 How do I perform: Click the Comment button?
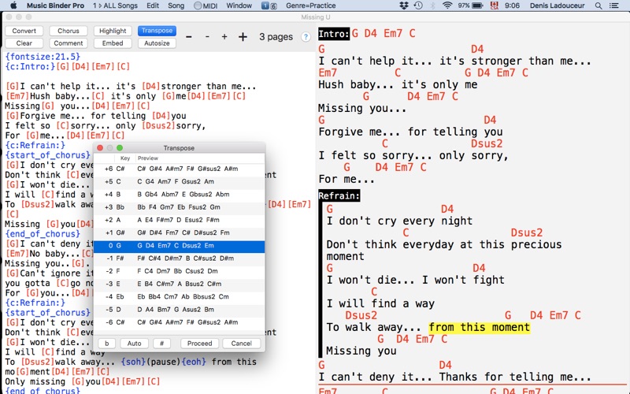[69, 43]
